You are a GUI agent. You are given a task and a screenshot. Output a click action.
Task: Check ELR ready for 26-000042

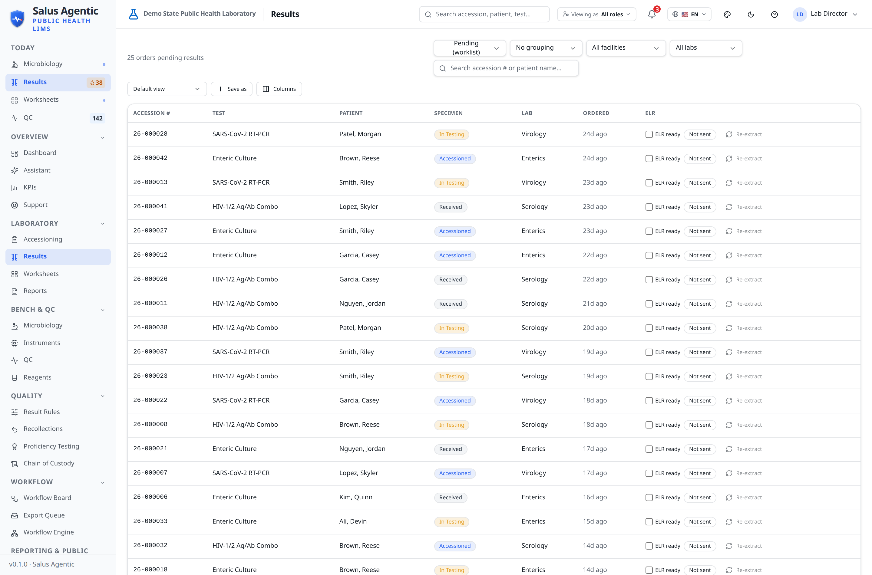649,158
